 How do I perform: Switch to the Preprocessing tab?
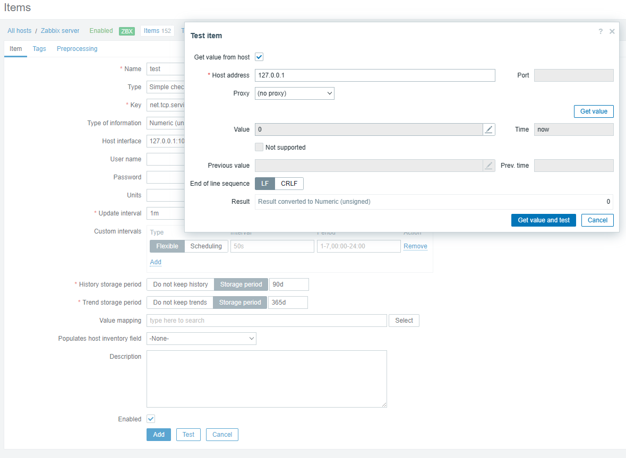tap(77, 49)
